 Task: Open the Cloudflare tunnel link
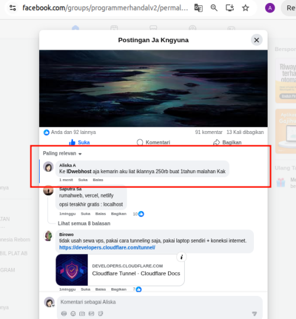click(107, 248)
